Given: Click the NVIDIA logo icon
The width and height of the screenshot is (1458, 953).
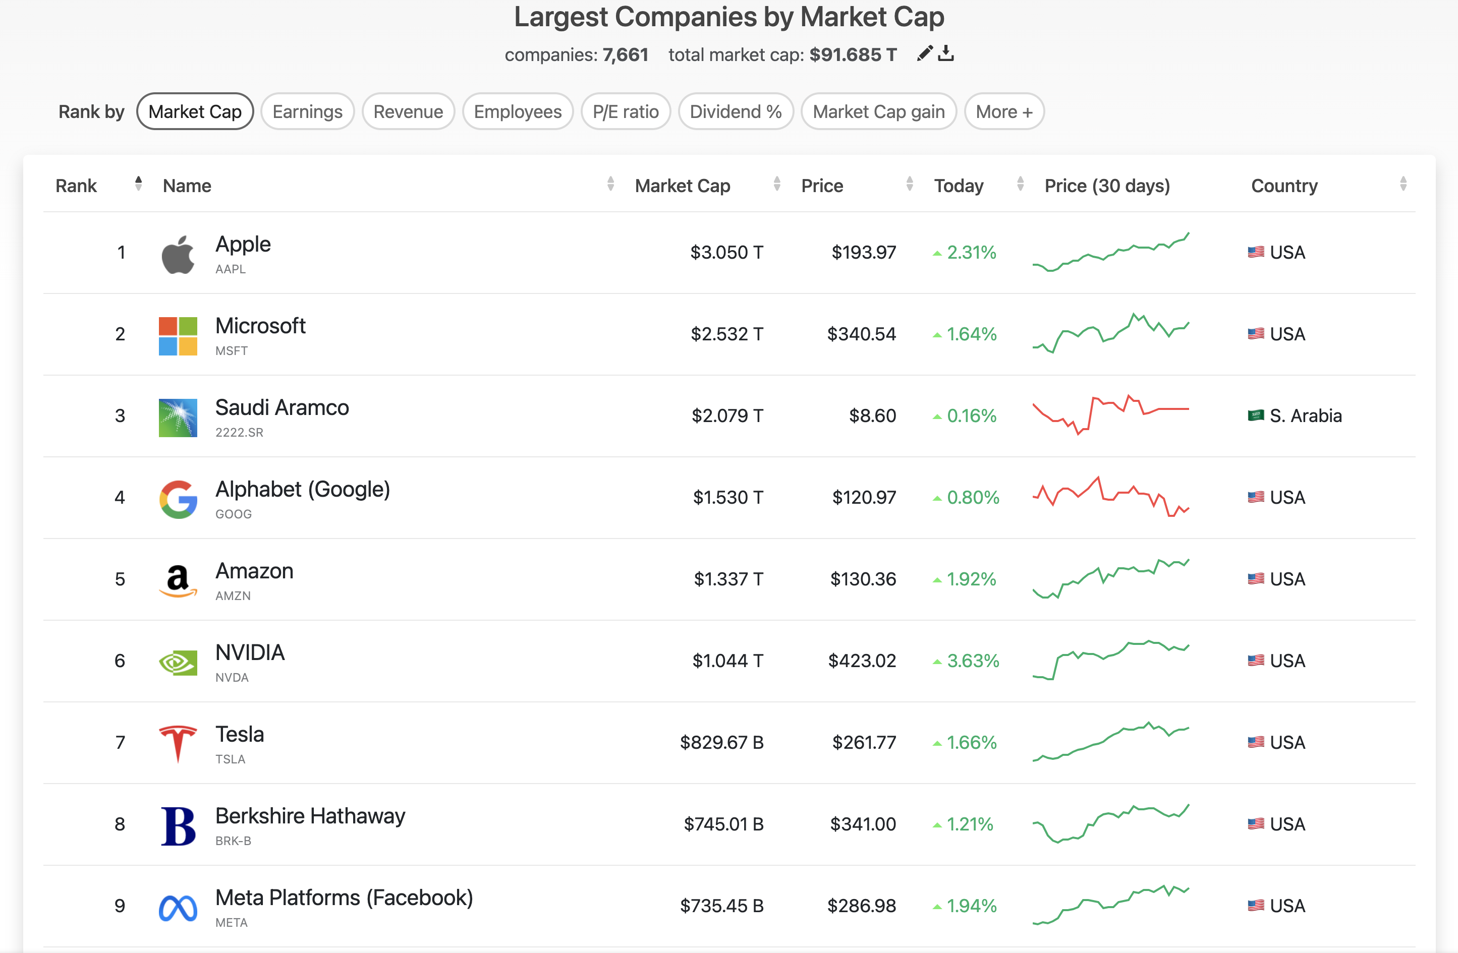Looking at the screenshot, I should (178, 662).
